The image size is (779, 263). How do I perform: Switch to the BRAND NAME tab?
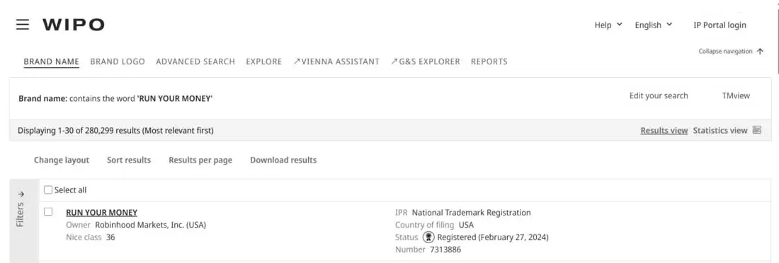point(51,62)
